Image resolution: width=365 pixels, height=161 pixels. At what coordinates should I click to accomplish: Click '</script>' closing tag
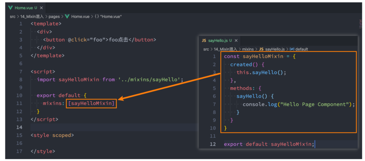pyautogui.click(x=44, y=119)
